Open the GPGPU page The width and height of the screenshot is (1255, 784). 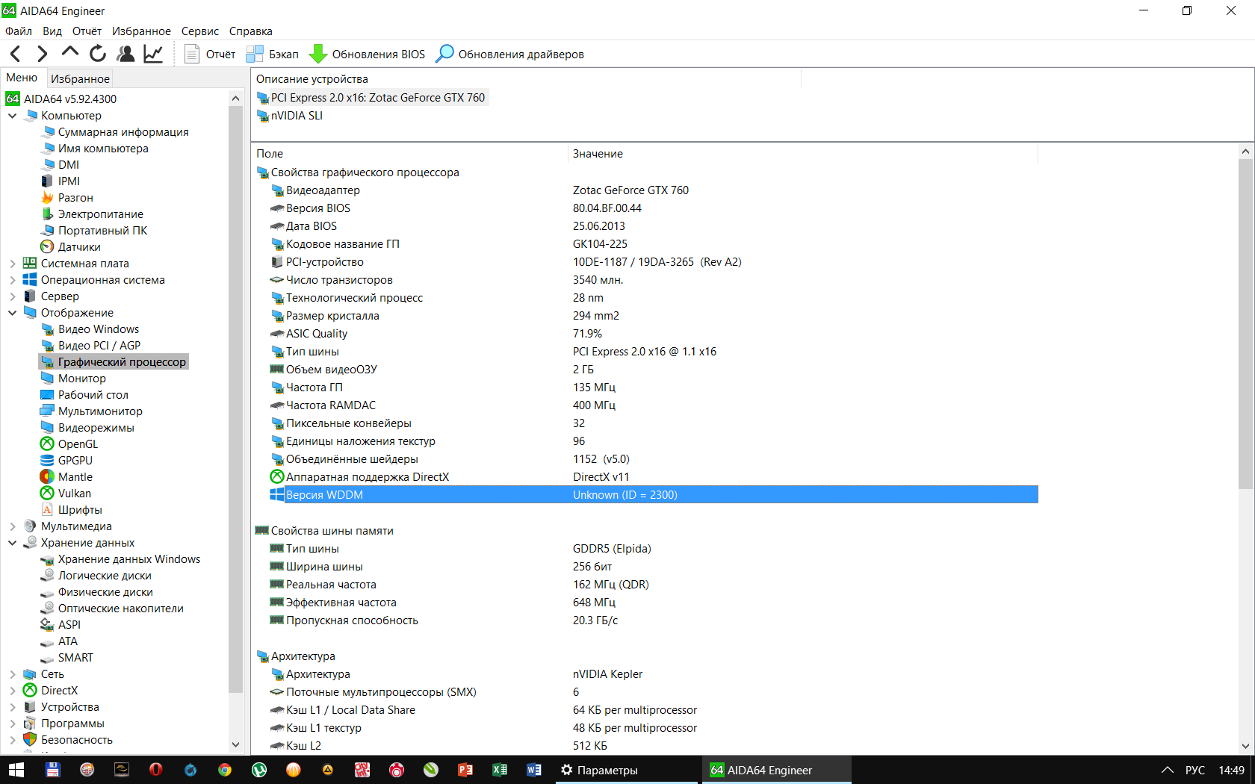click(75, 461)
